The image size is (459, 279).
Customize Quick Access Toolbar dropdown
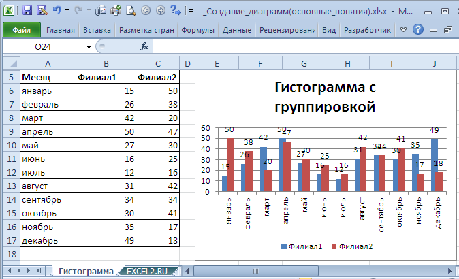[191, 11]
